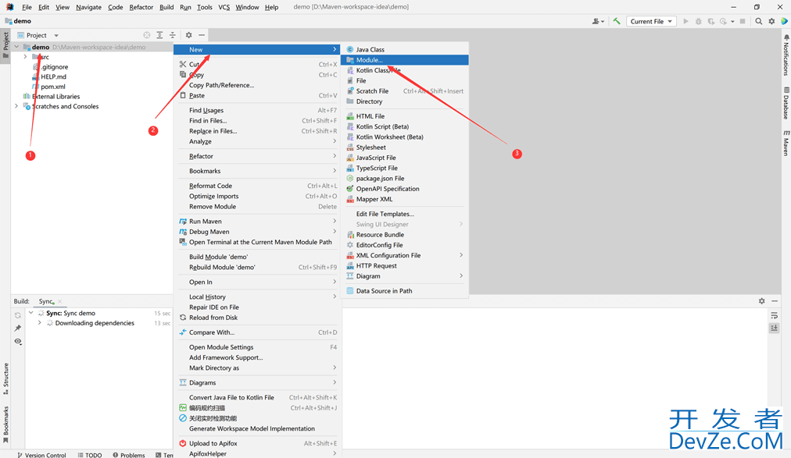Open IDE settings gear in top toolbar
This screenshot has width=791, height=458.
[771, 21]
